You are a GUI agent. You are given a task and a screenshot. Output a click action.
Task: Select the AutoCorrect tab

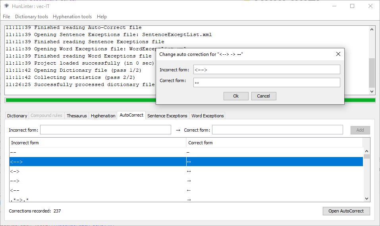[x=131, y=115]
